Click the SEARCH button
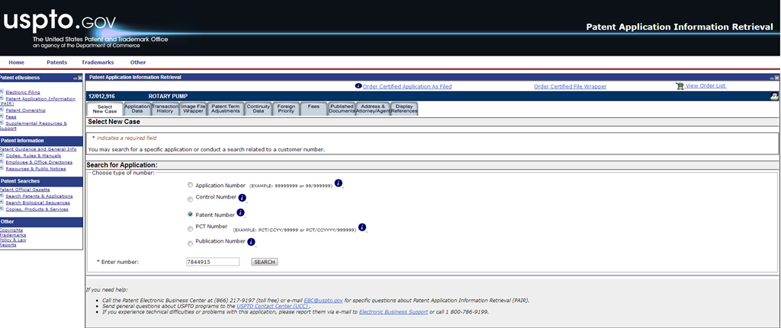This screenshot has height=328, width=781. tap(264, 262)
